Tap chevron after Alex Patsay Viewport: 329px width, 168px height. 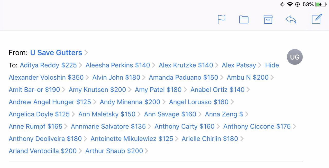point(260,66)
